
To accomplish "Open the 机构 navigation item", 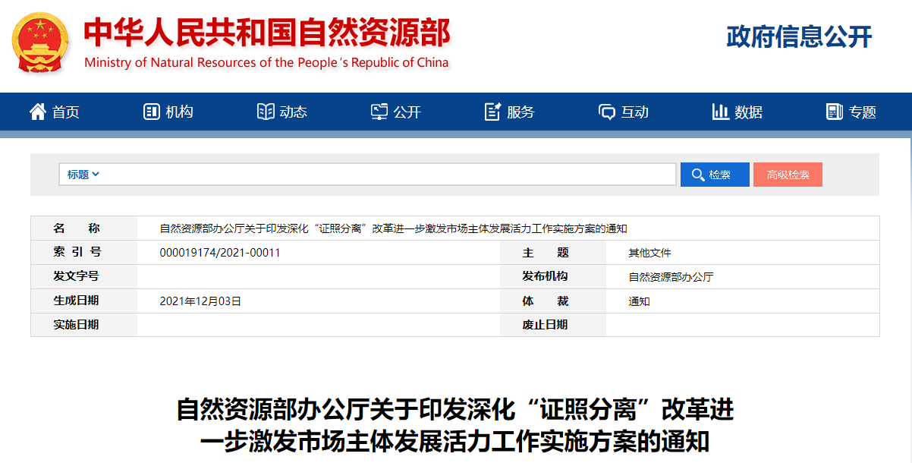I will tap(168, 112).
